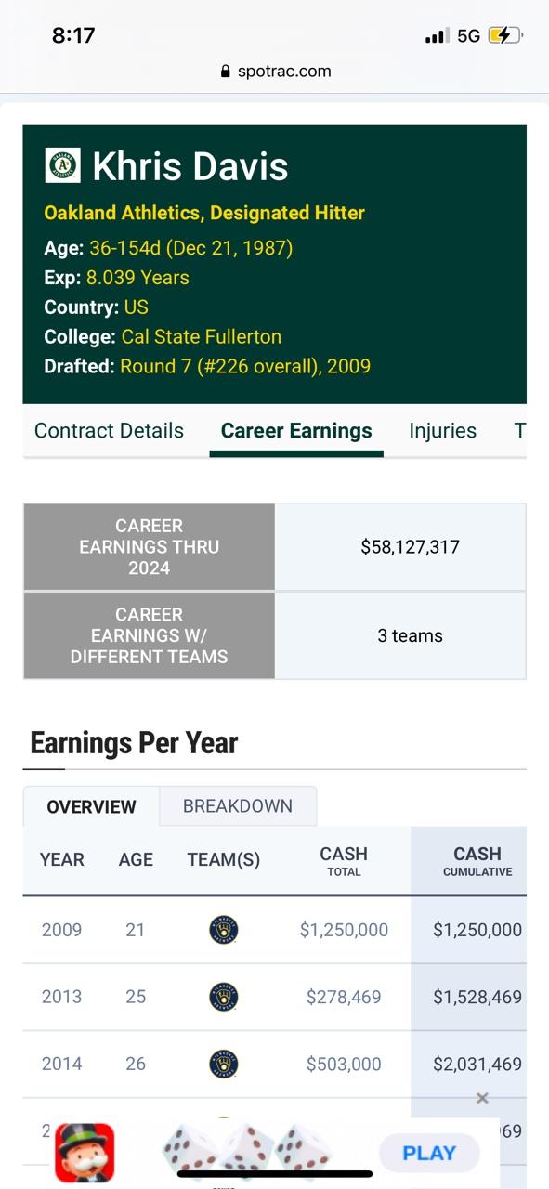Tap the dice image in the ad banner
This screenshot has width=549, height=1189.
pos(248,1152)
